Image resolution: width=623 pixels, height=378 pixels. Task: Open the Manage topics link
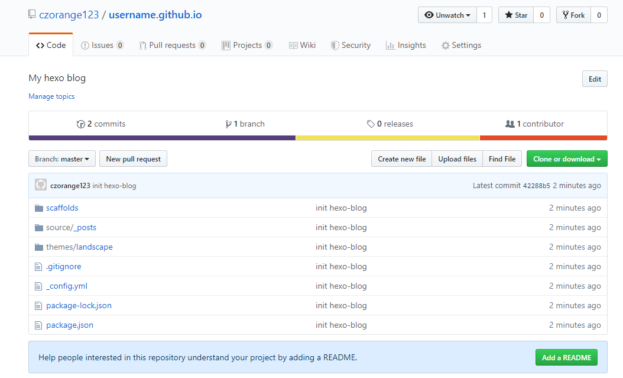click(51, 96)
